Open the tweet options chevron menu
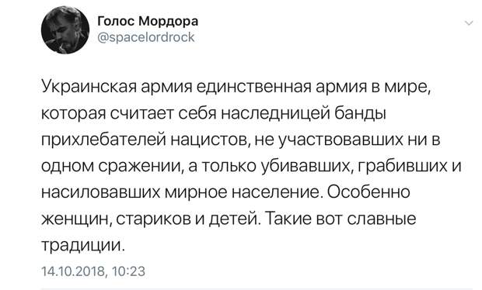482x290 pixels. [x=469, y=23]
